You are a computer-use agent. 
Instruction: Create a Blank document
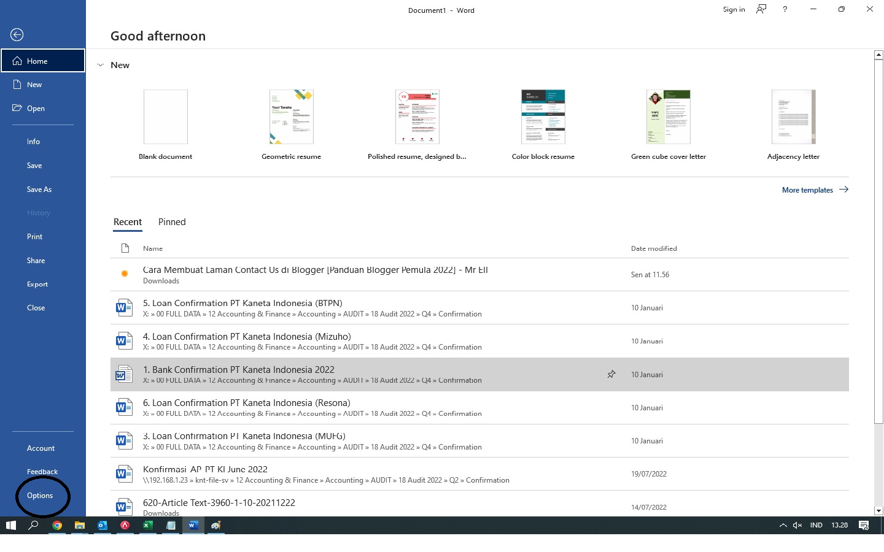(166, 125)
